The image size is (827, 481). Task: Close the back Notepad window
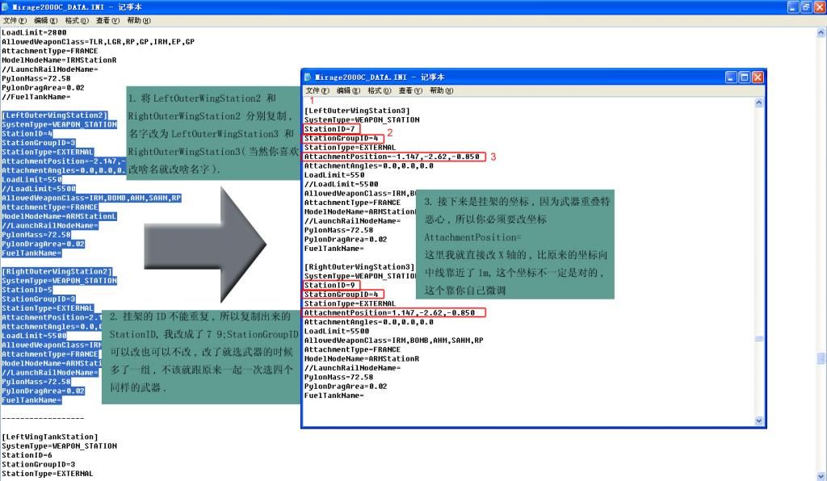click(820, 6)
